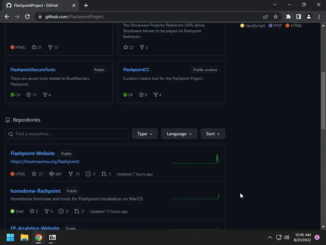This screenshot has height=245, width=326.
Task: Click the 22 stars on Shockwave redirector card
Action: point(129,47)
